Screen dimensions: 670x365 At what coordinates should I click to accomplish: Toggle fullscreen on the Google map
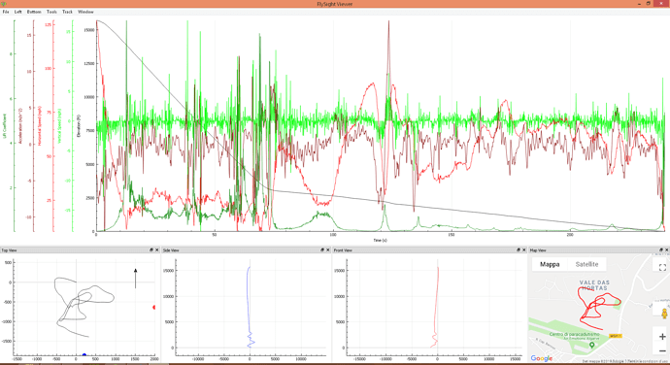pyautogui.click(x=662, y=268)
